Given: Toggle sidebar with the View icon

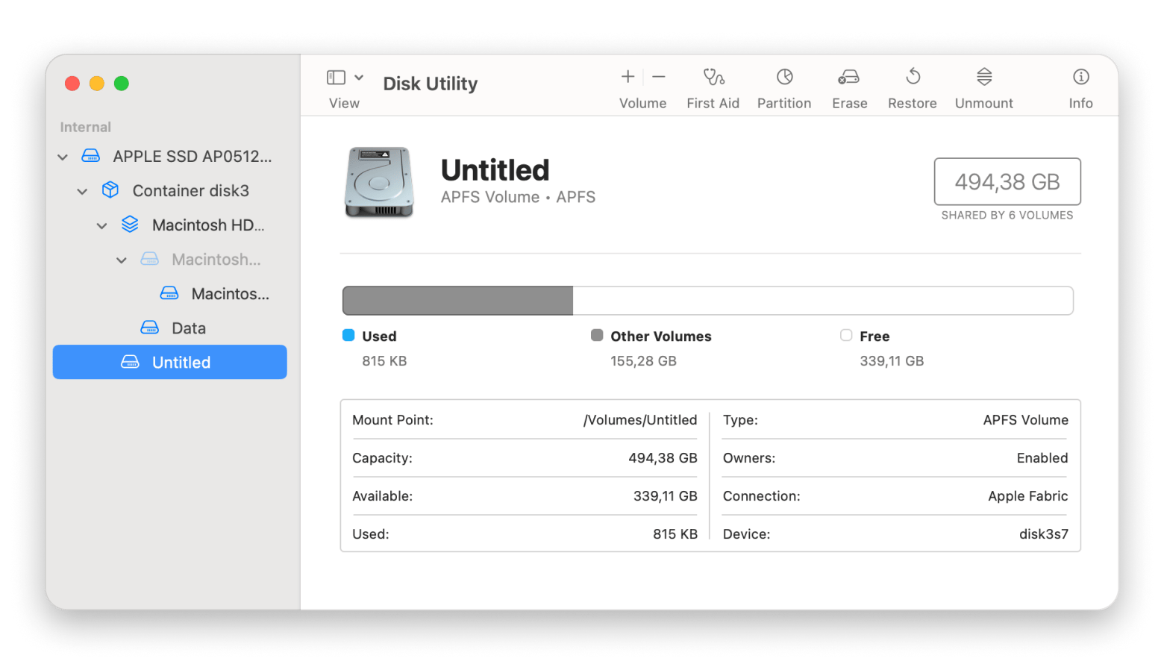Looking at the screenshot, I should (x=337, y=78).
